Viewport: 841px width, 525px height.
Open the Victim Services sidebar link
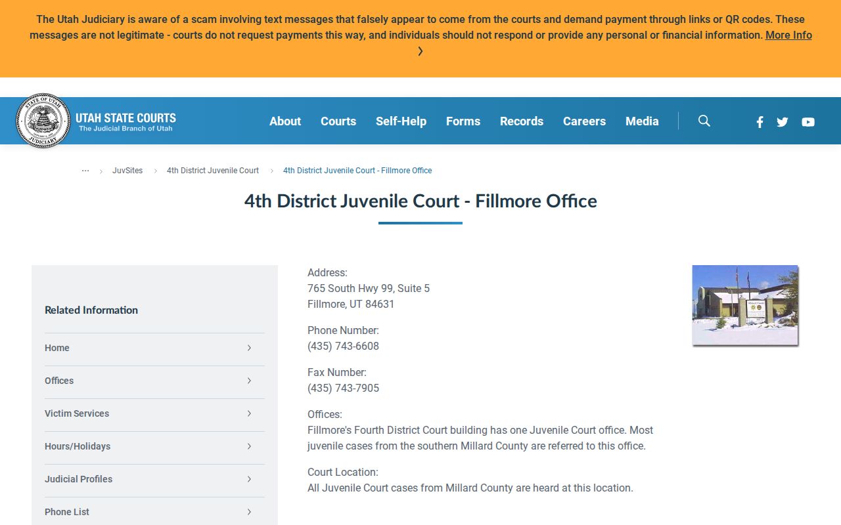coord(77,413)
